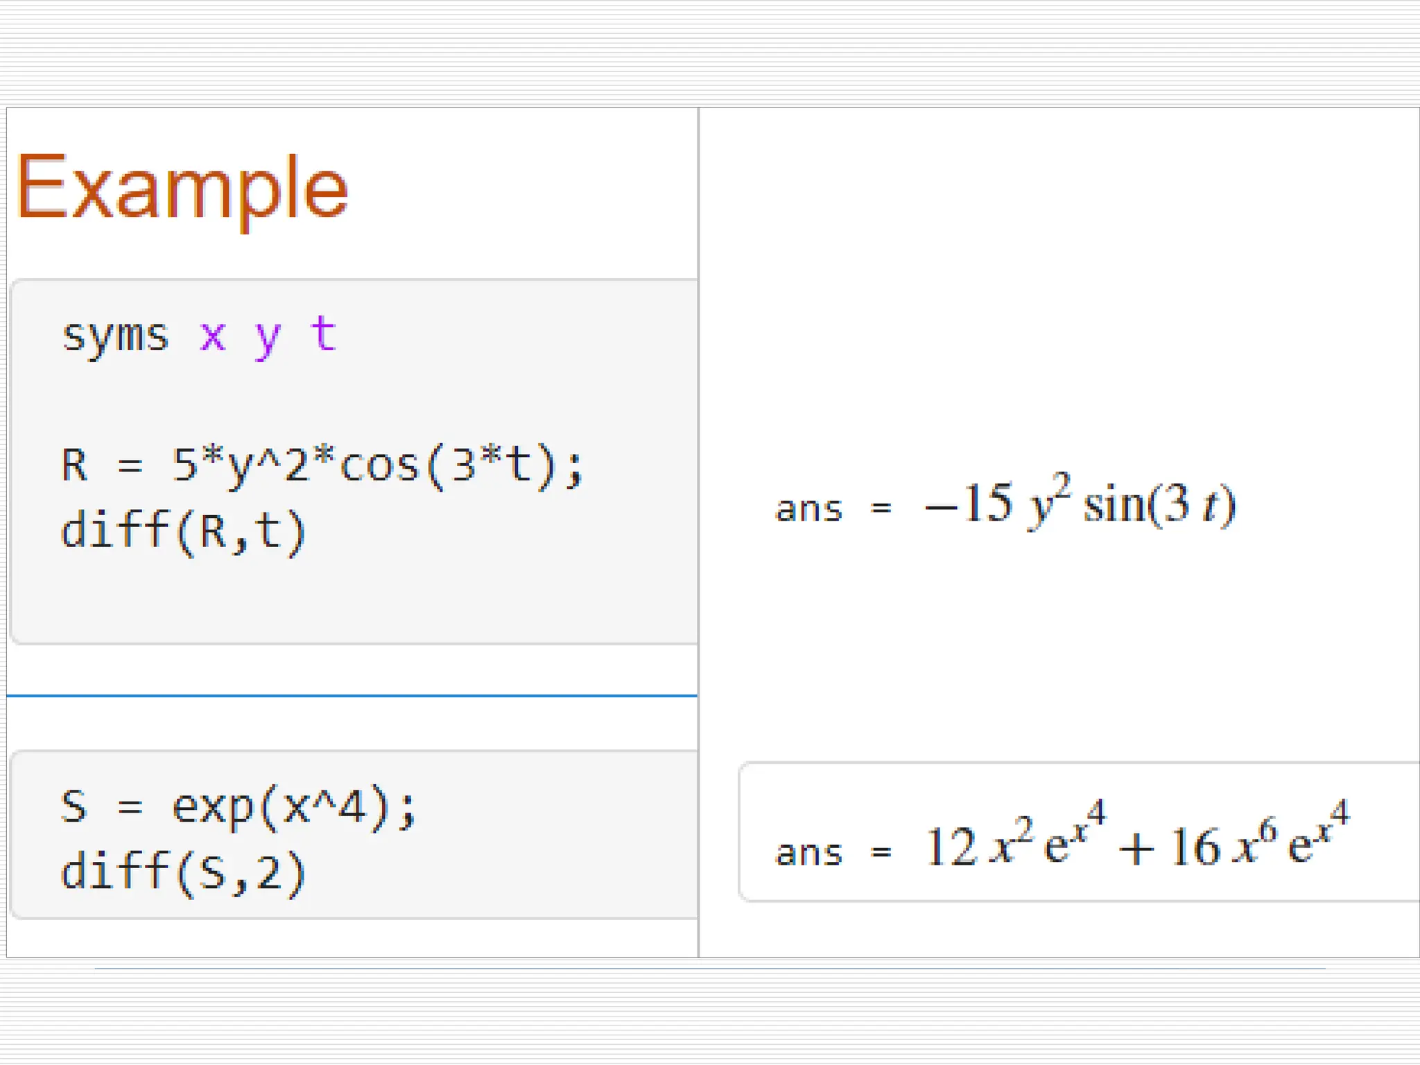Click the 12 x² e^x⁴ output term
Viewport: 1420px width, 1065px height.
click(1016, 836)
